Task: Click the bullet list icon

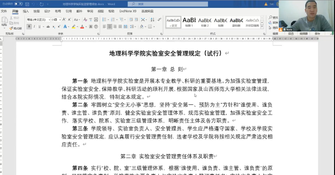Action: [104, 20]
